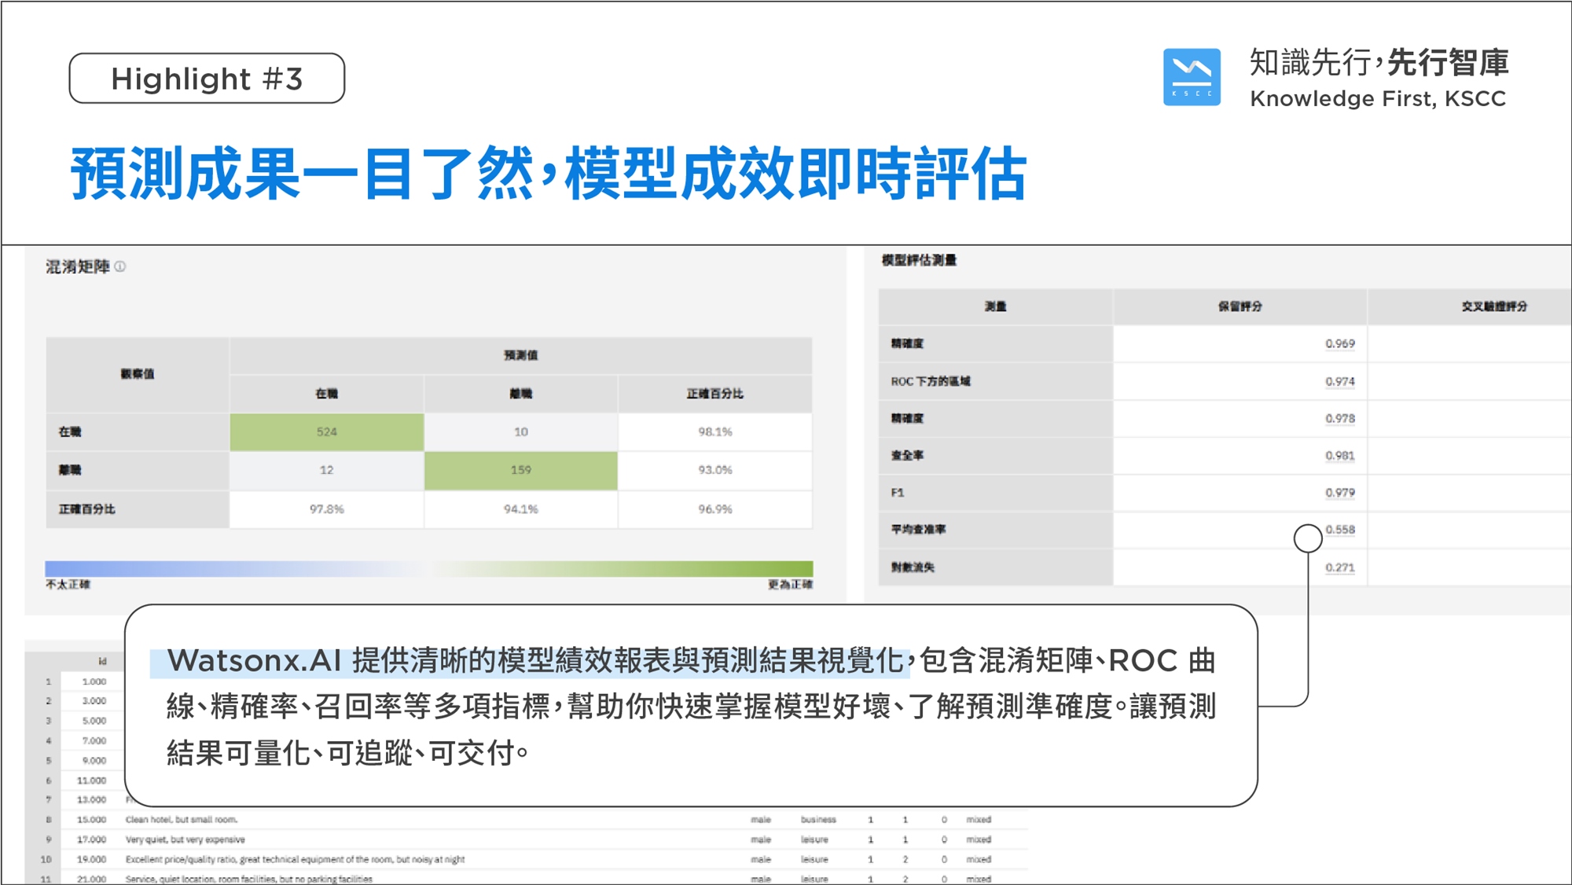Click highlighted Watsonx.AI text in callout
This screenshot has height=885, width=1572.
[255, 661]
